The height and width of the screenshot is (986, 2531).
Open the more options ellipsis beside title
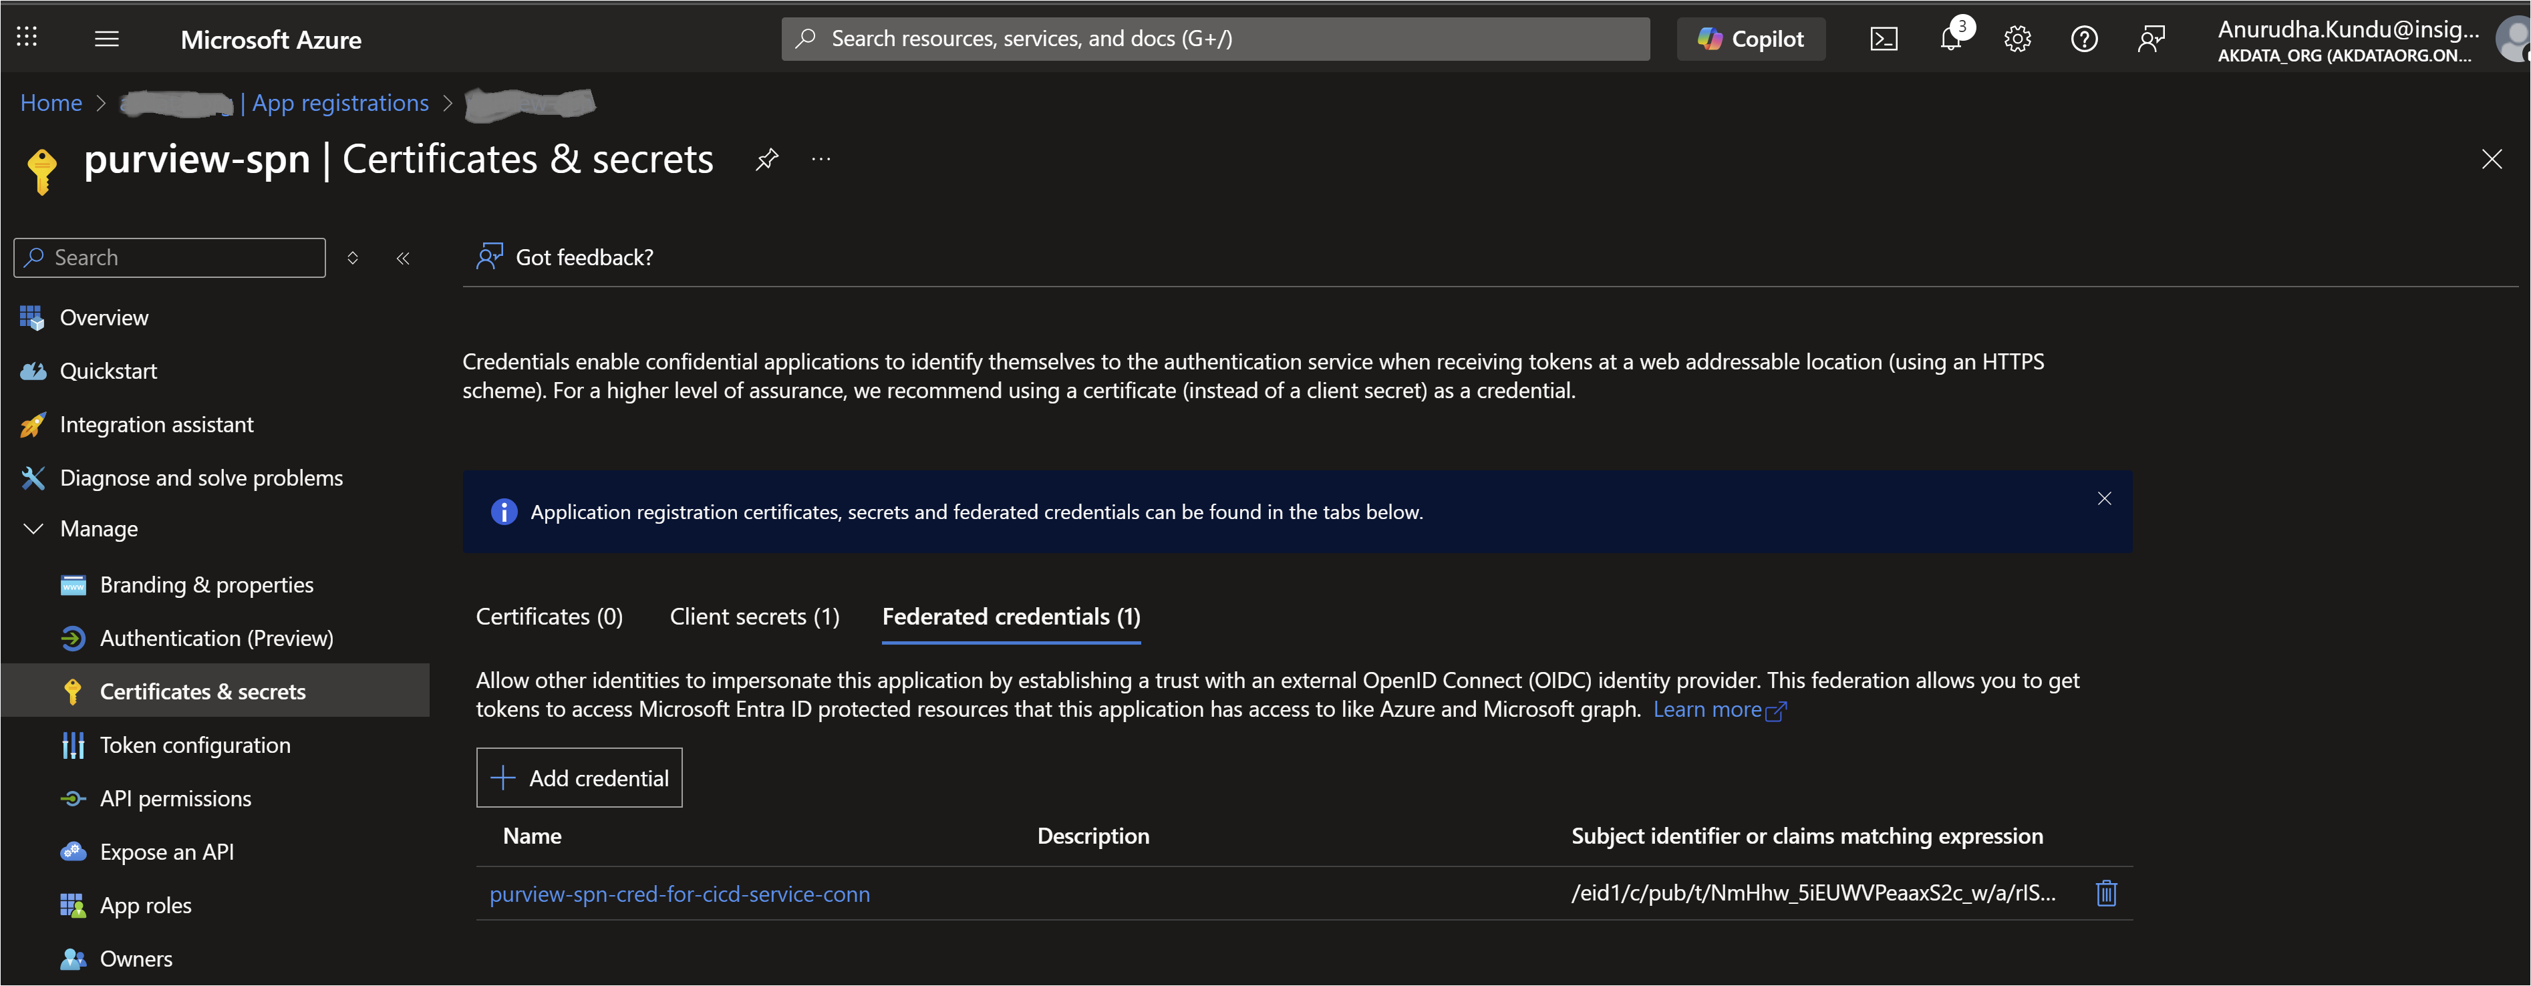(x=821, y=159)
